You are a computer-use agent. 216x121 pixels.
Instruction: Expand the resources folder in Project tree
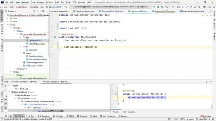(14, 69)
